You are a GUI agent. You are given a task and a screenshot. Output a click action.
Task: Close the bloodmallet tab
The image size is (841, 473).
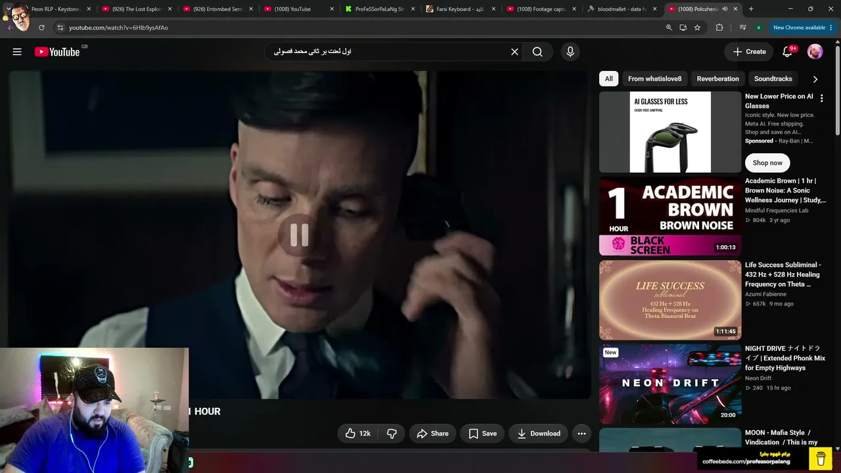pos(654,9)
